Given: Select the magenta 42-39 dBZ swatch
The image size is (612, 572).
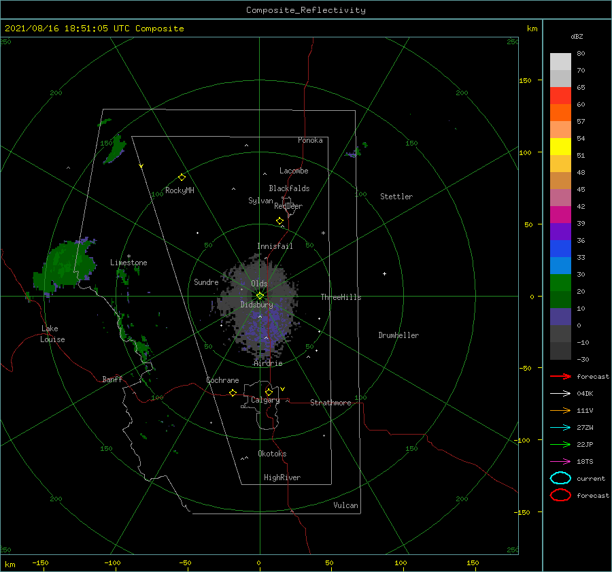Looking at the screenshot, I should pos(560,215).
